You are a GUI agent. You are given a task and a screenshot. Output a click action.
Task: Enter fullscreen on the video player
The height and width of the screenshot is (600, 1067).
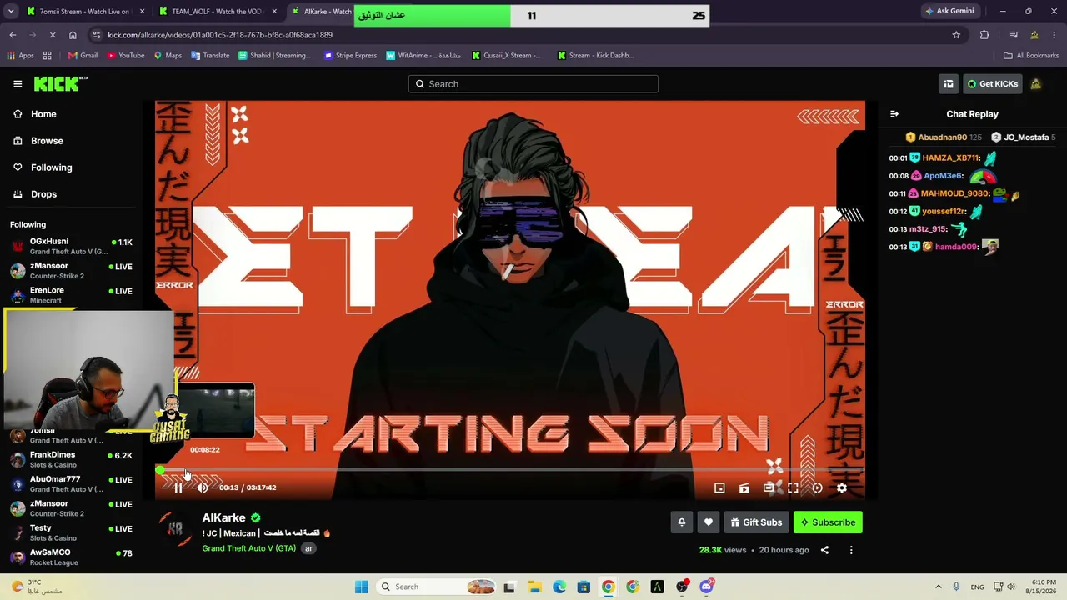[793, 488]
